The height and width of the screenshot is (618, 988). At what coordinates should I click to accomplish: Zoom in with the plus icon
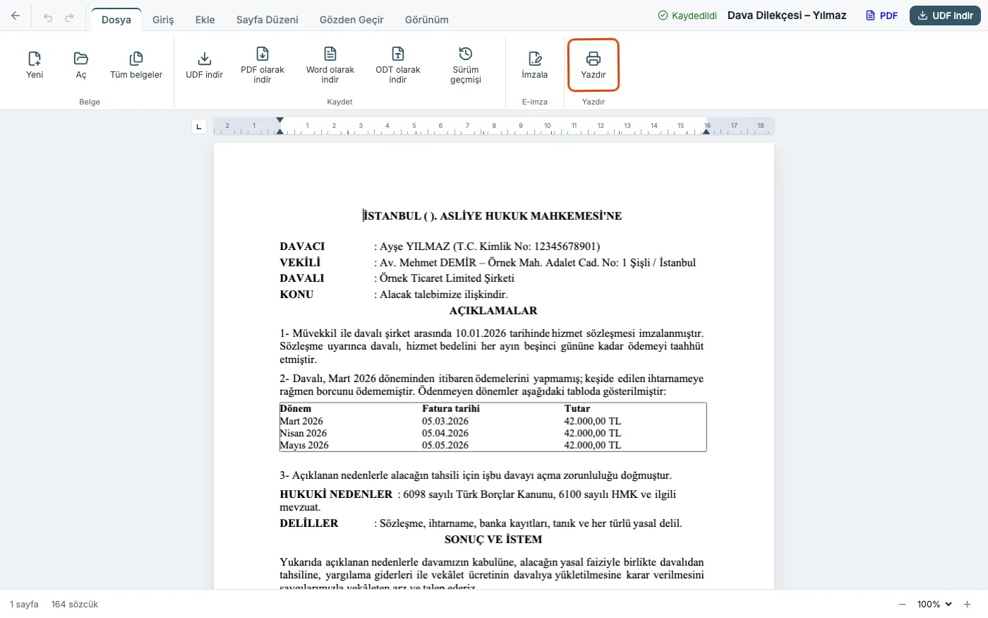coord(968,605)
